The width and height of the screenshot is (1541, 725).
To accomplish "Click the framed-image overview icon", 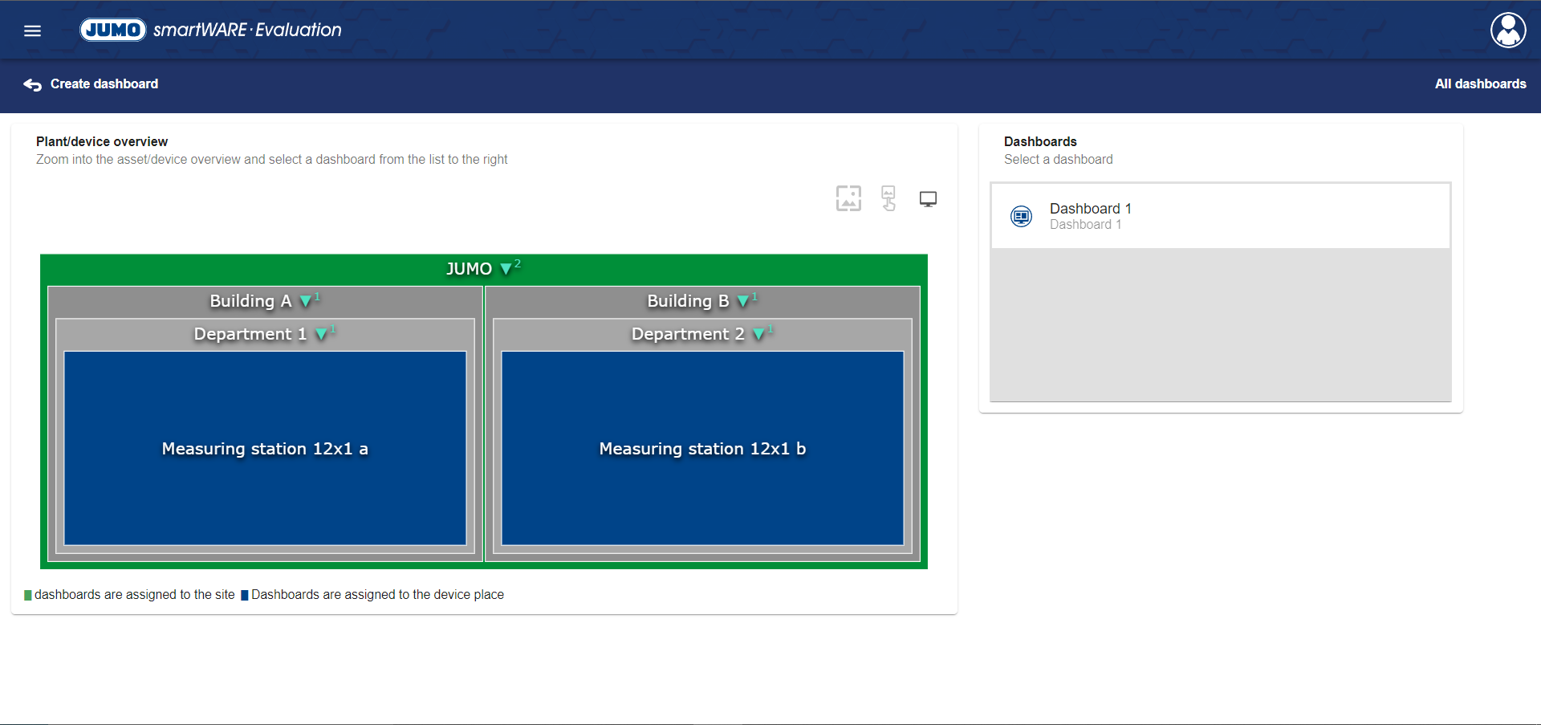I will [x=848, y=198].
